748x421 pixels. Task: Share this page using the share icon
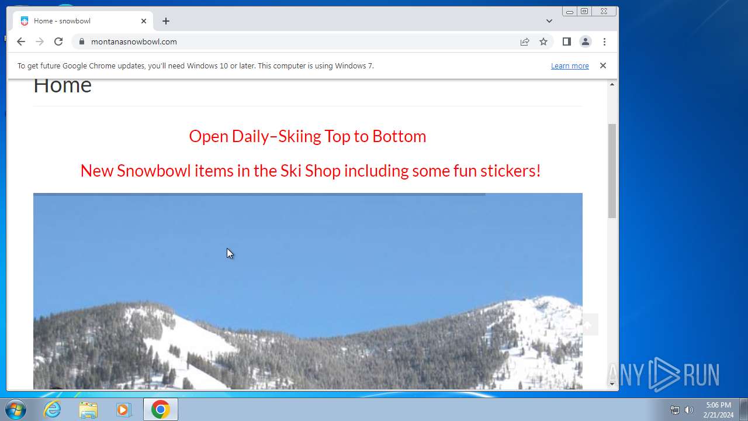525,42
